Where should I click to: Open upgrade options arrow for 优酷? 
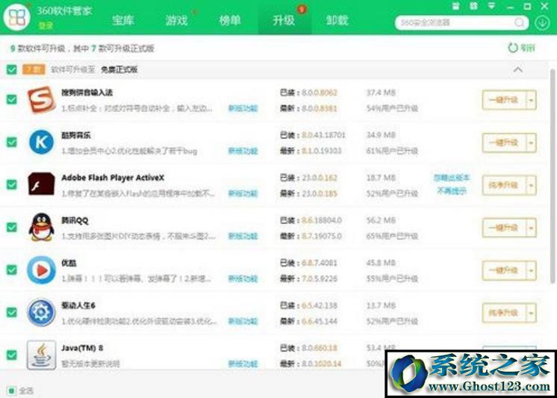click(x=531, y=270)
